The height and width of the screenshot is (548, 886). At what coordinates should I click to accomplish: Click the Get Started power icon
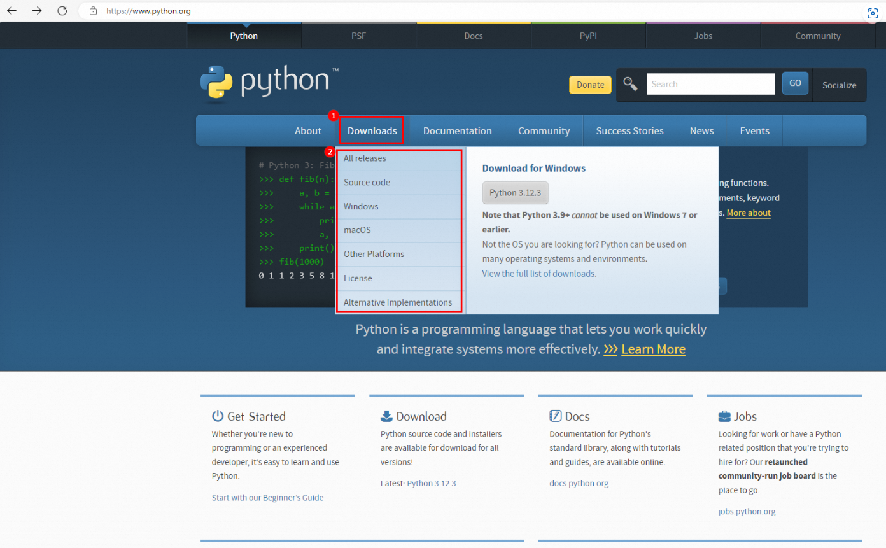coord(218,416)
